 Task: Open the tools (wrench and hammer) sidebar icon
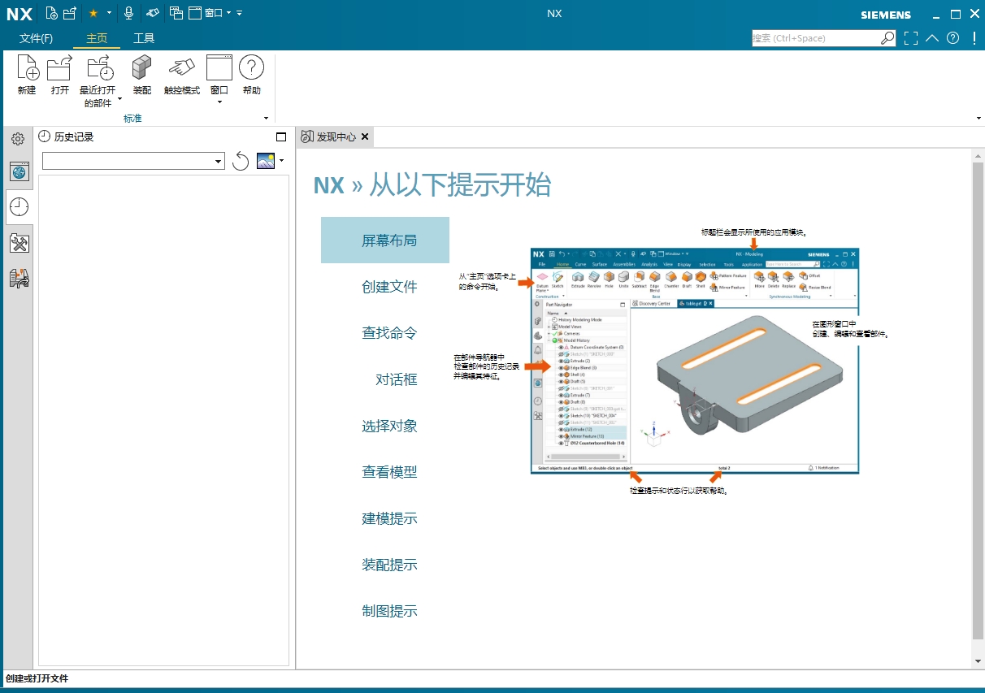(17, 243)
